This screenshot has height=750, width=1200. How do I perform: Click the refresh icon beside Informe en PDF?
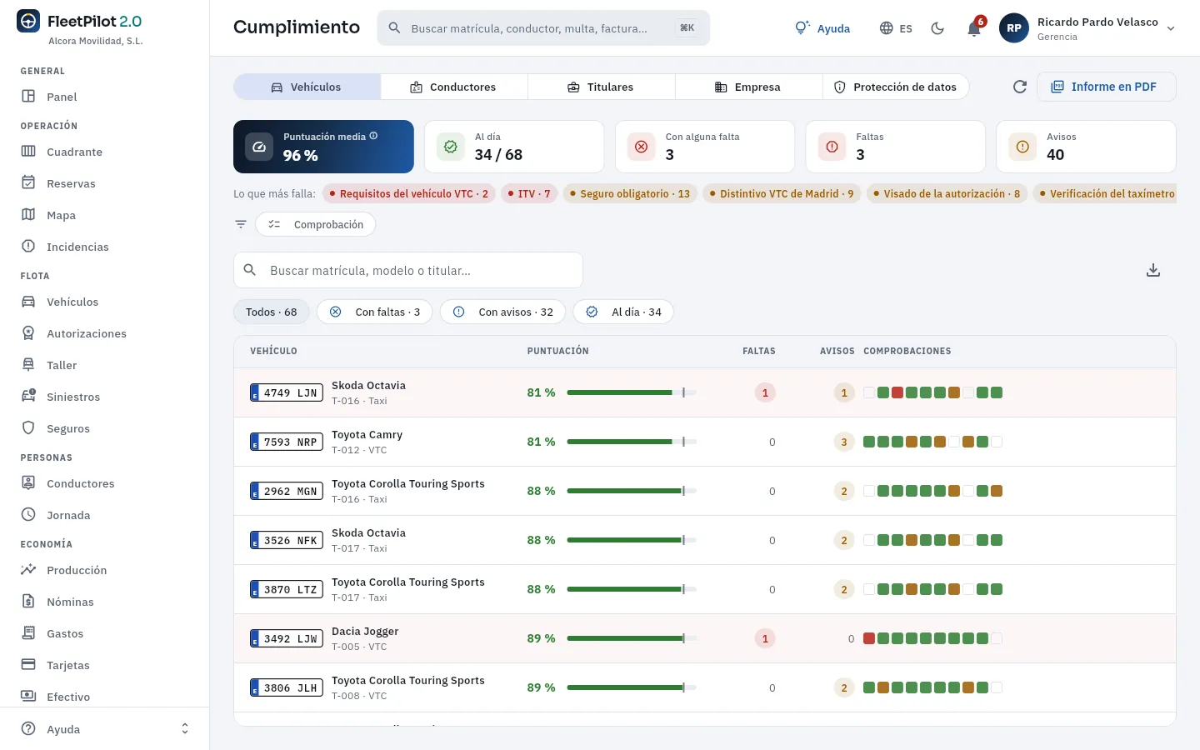point(1019,87)
